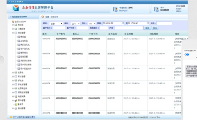Click the green envelope icon of 订制短信
This screenshot has width=197, height=120.
[x=16, y=29]
